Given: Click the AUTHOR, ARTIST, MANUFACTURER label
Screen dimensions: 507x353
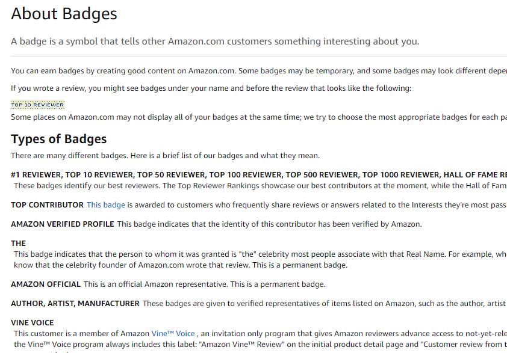Looking at the screenshot, I should tap(75, 304).
